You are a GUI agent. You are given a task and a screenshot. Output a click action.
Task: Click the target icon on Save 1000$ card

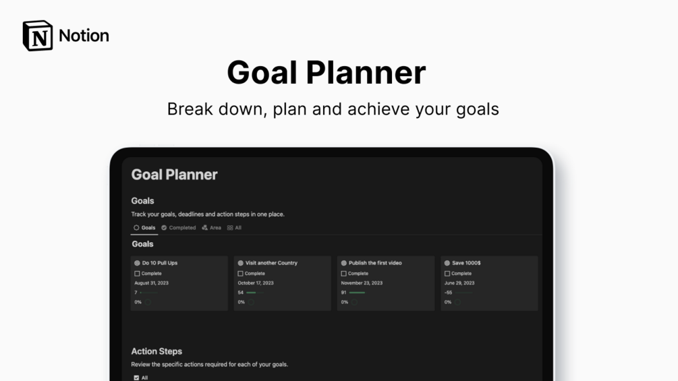[x=447, y=263]
